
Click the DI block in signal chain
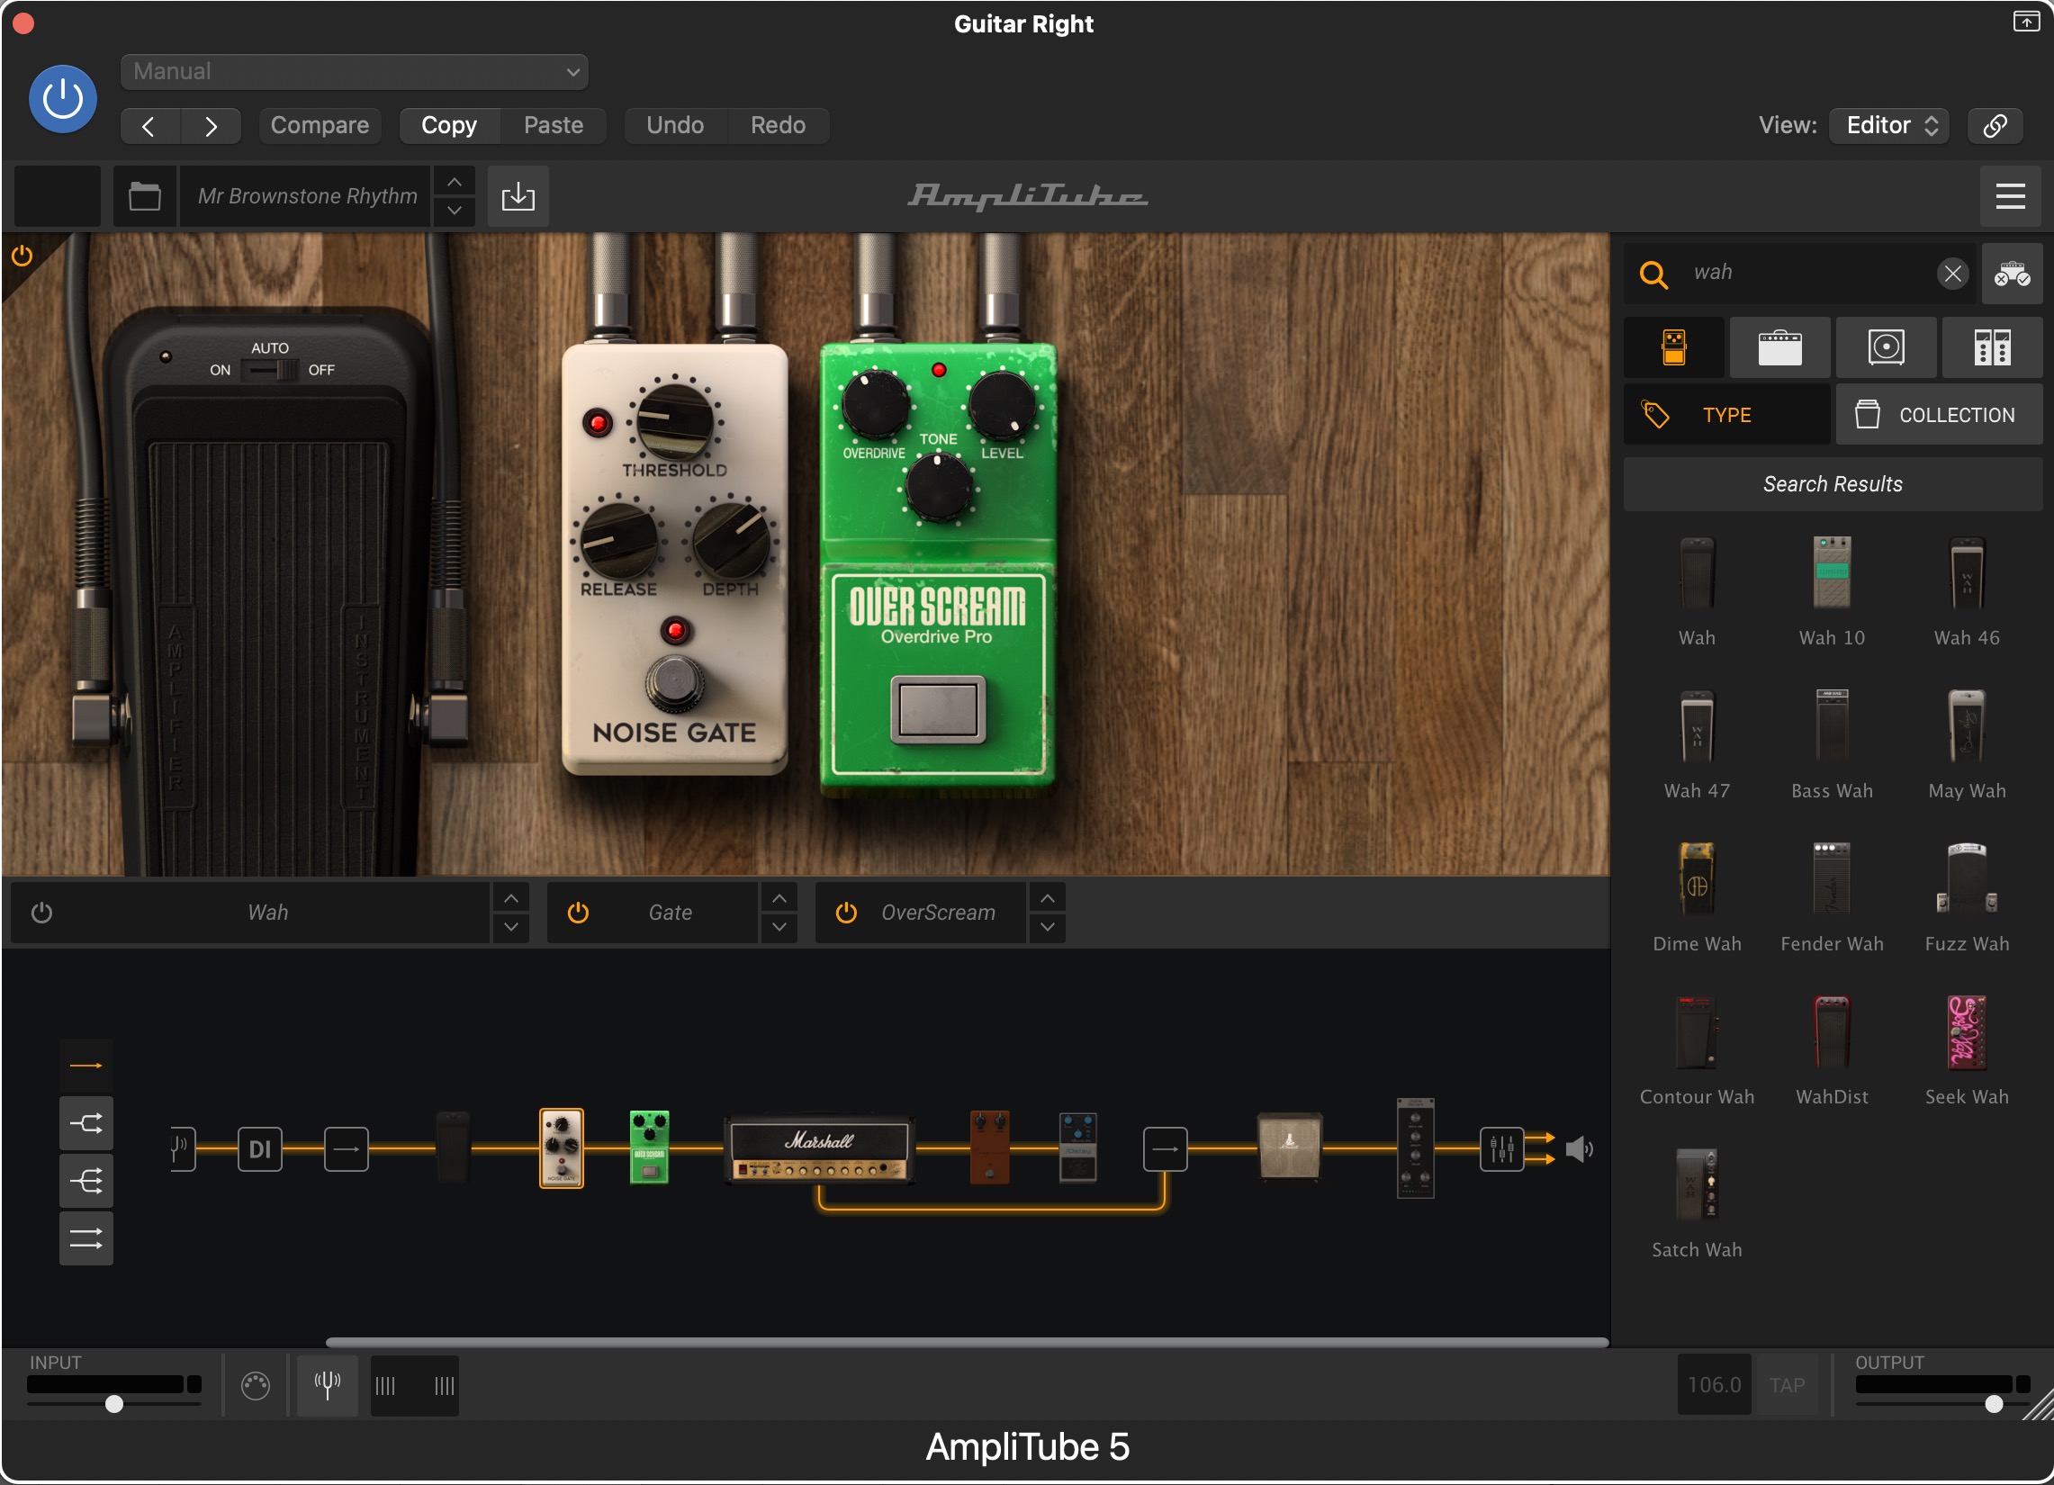pyautogui.click(x=260, y=1149)
